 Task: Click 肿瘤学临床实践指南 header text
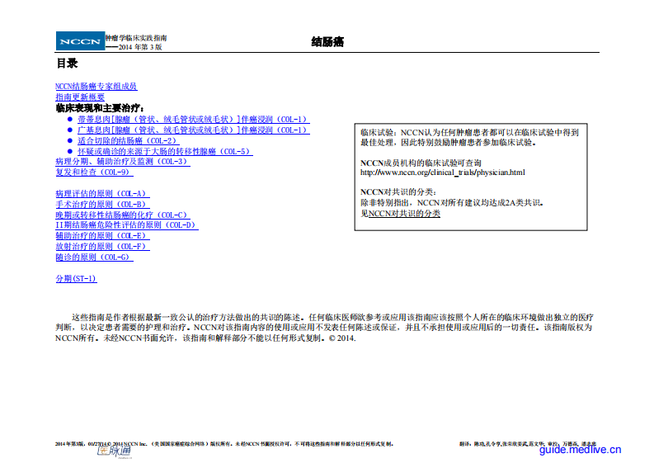click(x=136, y=38)
